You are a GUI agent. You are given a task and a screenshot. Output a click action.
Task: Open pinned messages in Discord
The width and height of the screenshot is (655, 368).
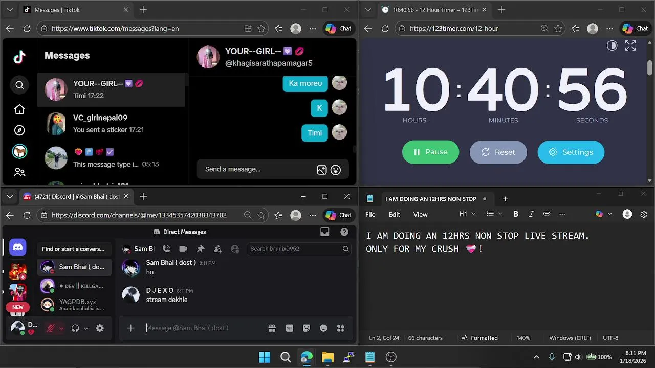[x=201, y=249]
